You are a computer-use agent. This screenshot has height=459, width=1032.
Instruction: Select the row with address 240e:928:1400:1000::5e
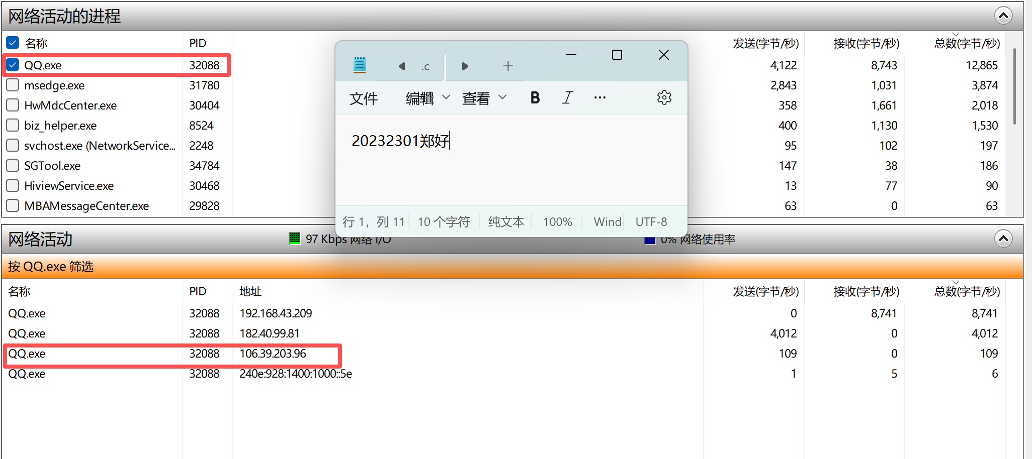pyautogui.click(x=503, y=374)
